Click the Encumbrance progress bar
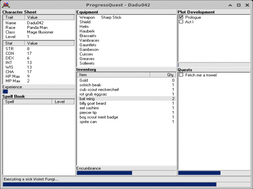 click(126, 173)
